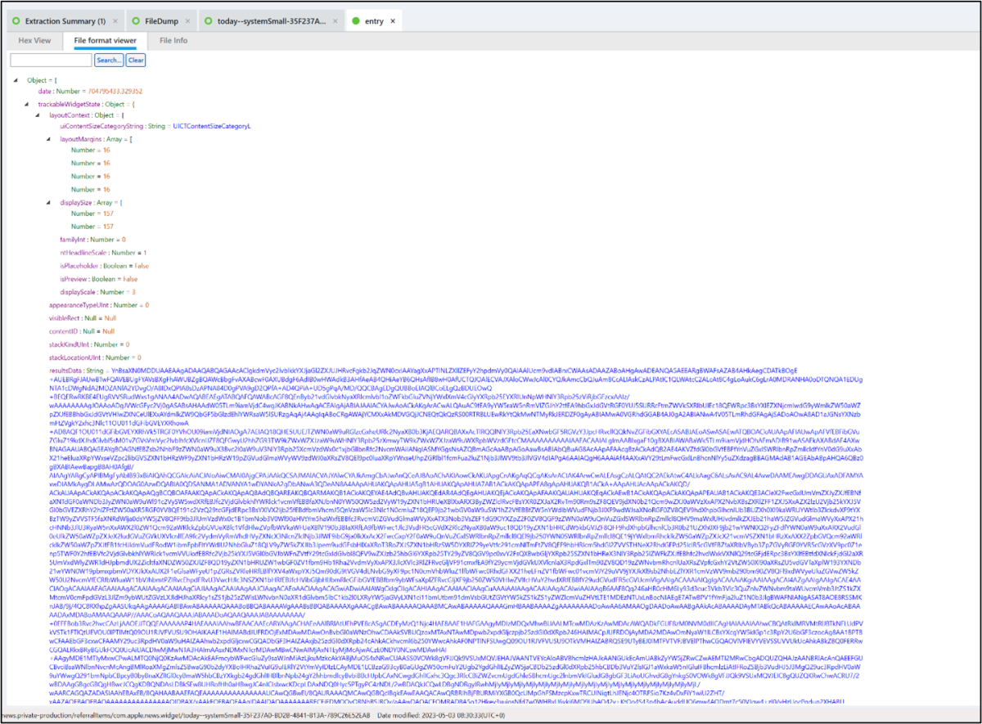Image resolution: width=982 pixels, height=724 pixels.
Task: Collapse the displaySize array
Action: click(x=49, y=201)
